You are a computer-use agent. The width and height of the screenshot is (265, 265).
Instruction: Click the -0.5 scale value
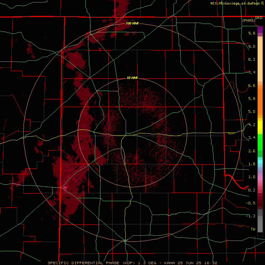(251, 203)
